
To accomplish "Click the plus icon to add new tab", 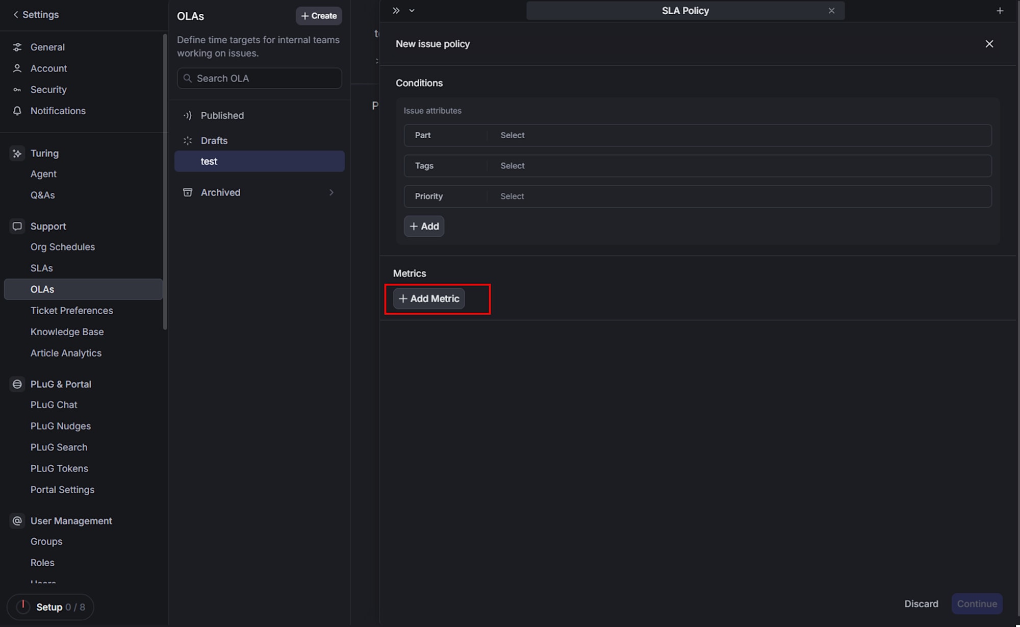I will pyautogui.click(x=1000, y=11).
